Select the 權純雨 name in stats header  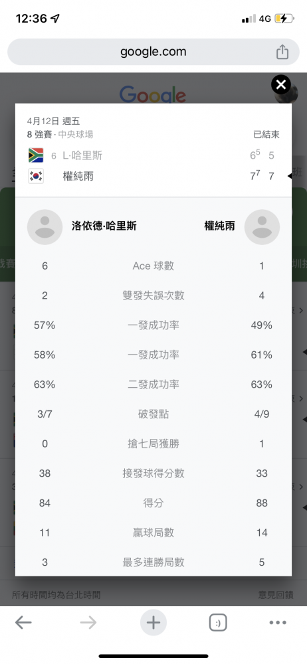[x=220, y=226]
